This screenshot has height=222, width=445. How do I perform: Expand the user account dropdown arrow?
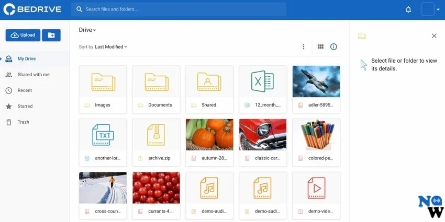[x=438, y=9]
